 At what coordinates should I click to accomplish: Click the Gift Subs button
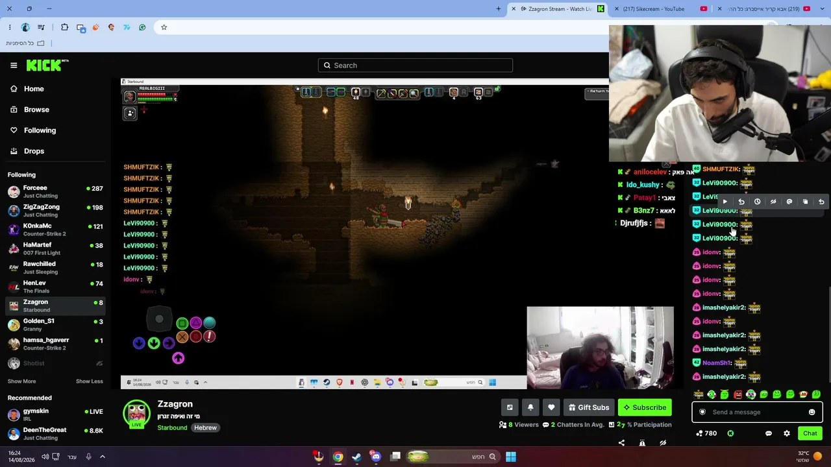(588, 407)
